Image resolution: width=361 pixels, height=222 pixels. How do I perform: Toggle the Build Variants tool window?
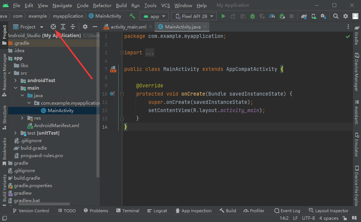4,190
